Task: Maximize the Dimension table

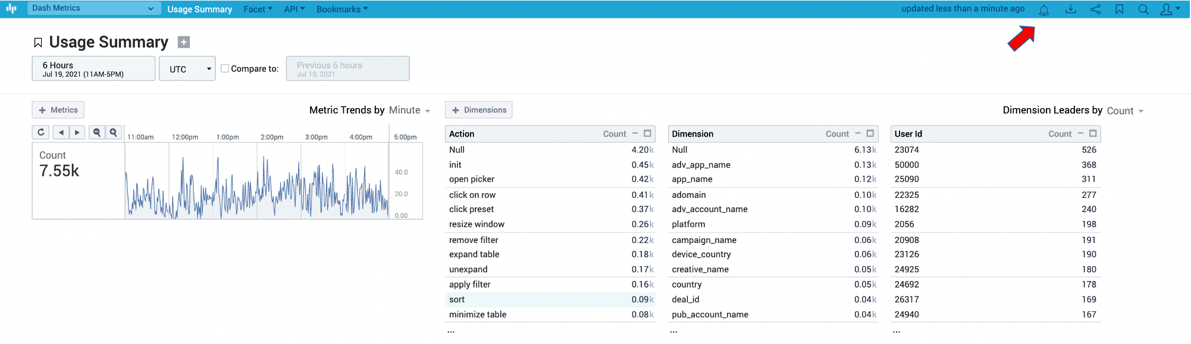Action: click(x=870, y=134)
